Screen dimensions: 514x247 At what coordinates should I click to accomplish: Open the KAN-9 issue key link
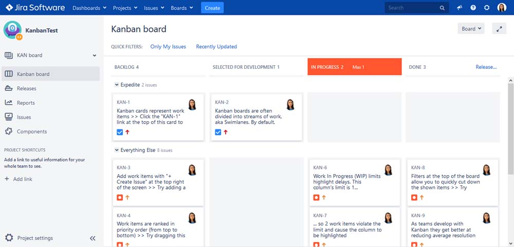(x=418, y=215)
